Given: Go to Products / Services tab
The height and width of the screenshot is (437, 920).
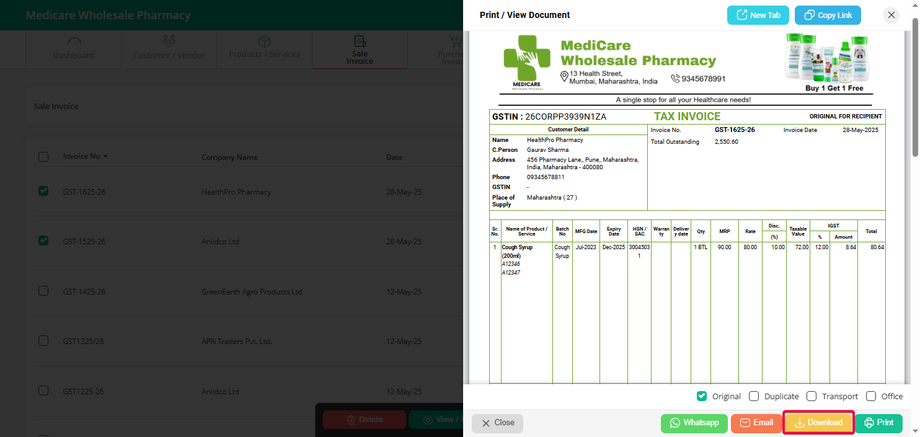Looking at the screenshot, I should (x=265, y=49).
